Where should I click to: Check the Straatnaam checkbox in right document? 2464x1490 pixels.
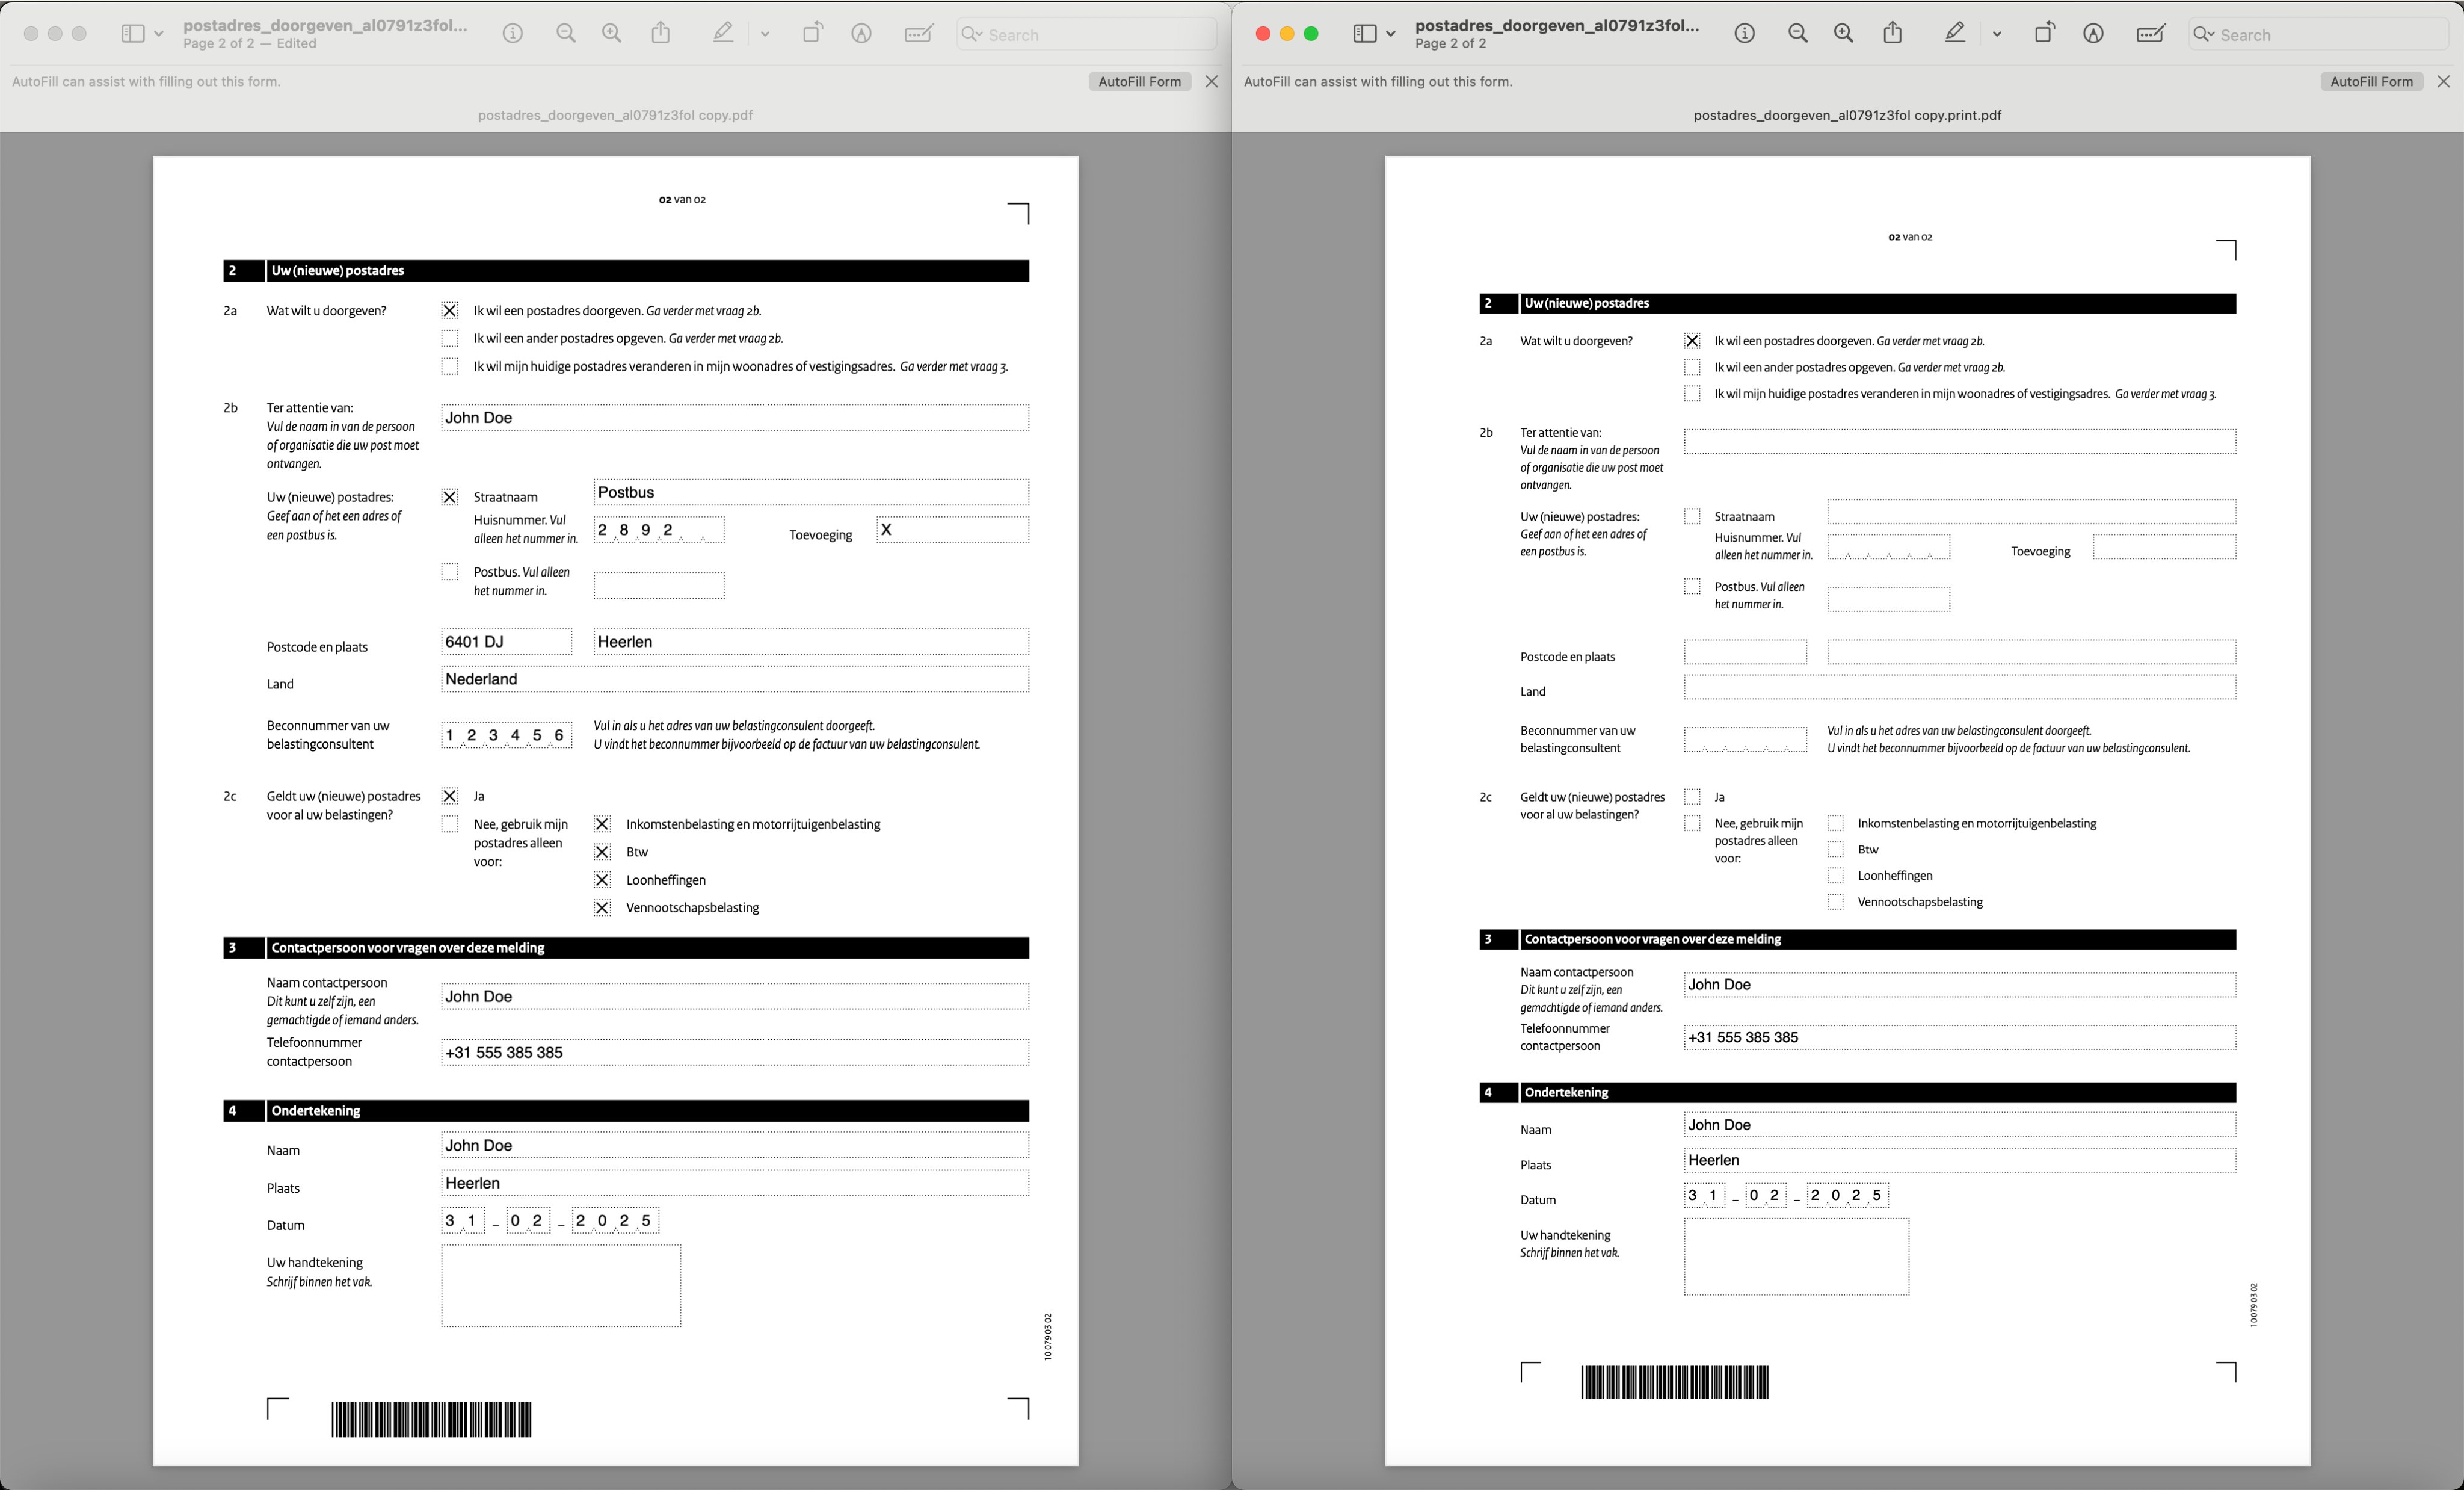pos(1692,516)
